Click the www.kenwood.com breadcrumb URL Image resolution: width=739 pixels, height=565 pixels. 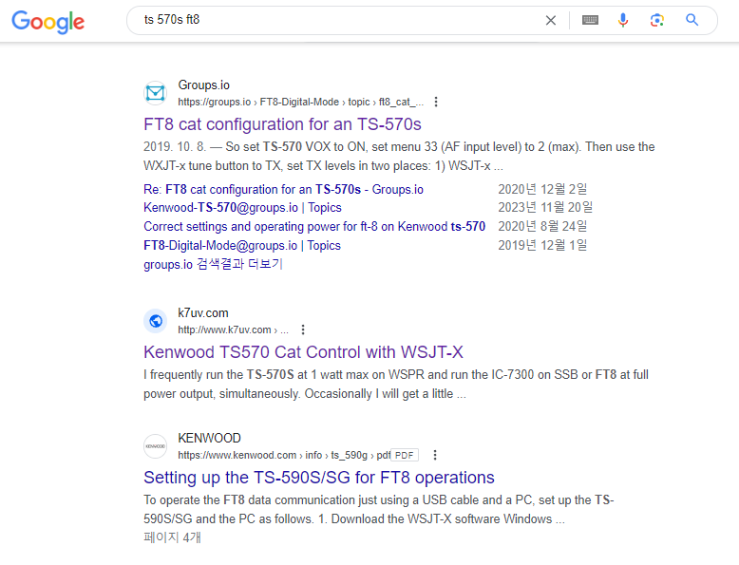point(284,455)
